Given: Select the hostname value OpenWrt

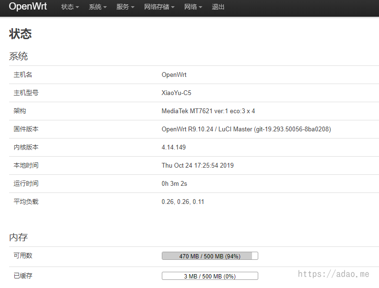Looking at the screenshot, I should point(174,75).
